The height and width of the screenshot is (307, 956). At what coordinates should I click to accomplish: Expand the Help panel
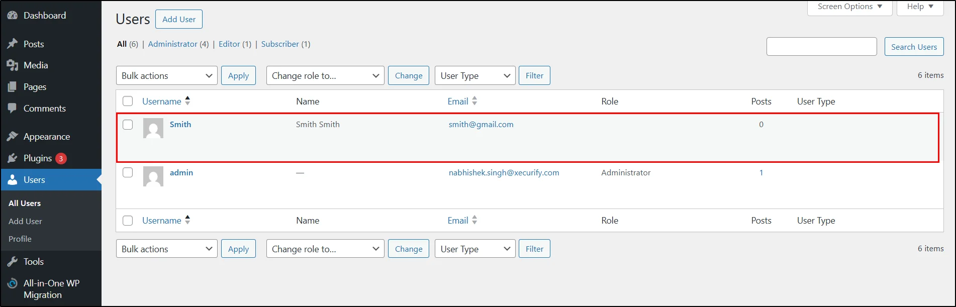pyautogui.click(x=920, y=7)
